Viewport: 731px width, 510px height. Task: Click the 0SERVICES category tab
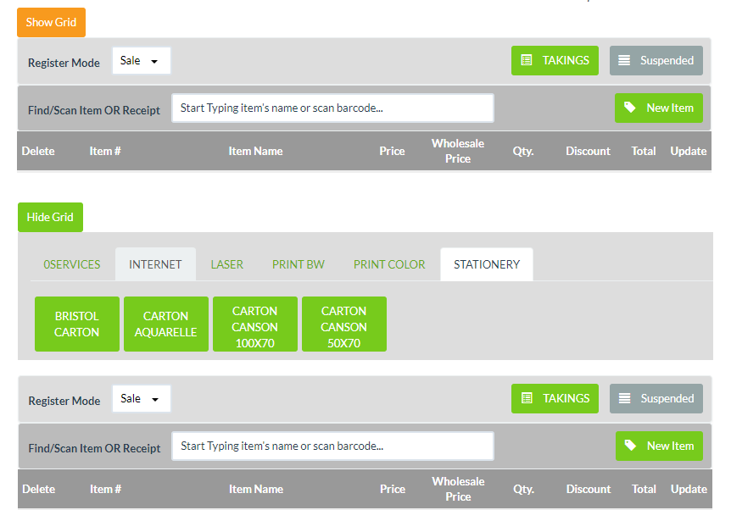point(71,263)
